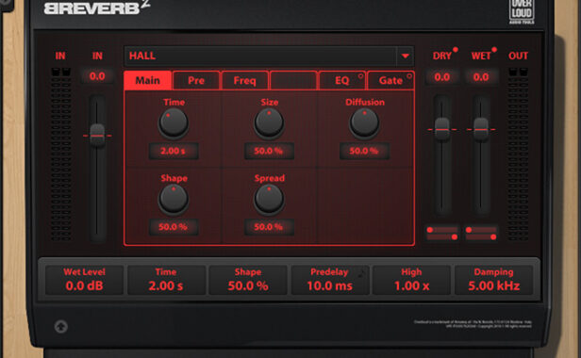Open the Freq tab

pyautogui.click(x=244, y=80)
